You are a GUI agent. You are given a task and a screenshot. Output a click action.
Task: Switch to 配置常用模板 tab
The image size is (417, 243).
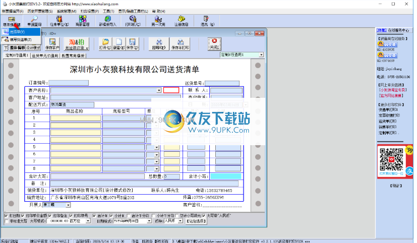(x=73, y=56)
